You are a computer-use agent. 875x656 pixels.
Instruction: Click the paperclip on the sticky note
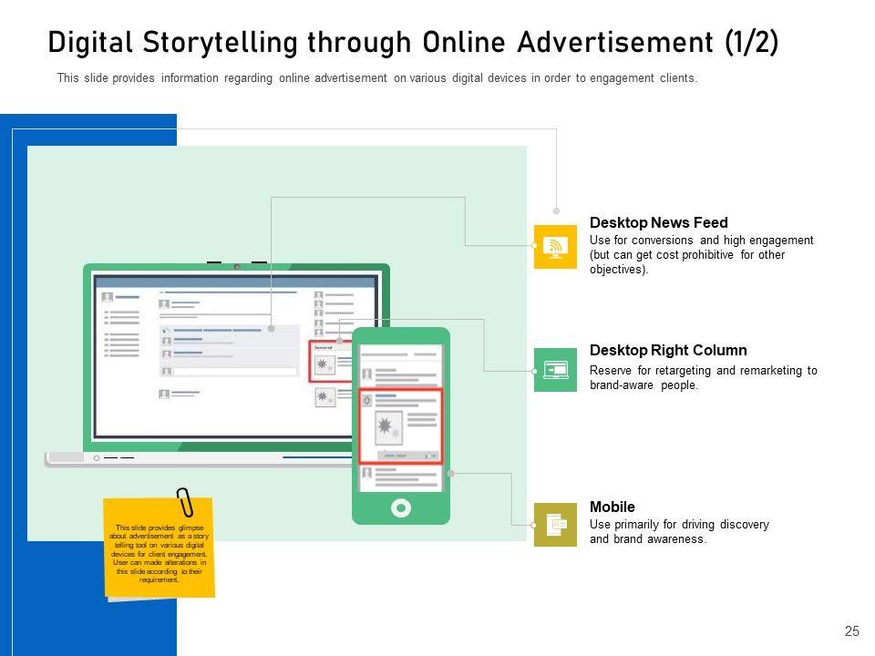186,503
